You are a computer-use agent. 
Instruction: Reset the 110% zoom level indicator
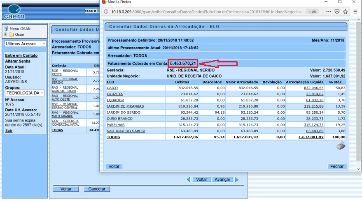312,11
